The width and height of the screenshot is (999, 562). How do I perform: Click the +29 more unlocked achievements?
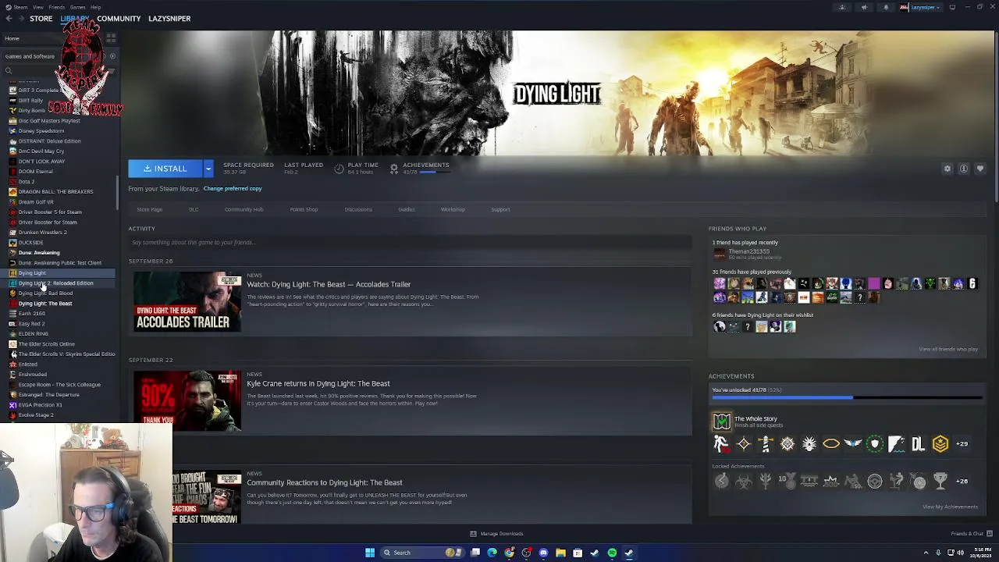coord(962,444)
